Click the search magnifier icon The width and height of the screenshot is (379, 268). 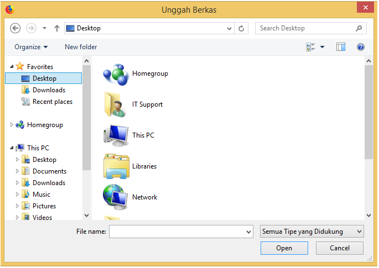pos(359,28)
